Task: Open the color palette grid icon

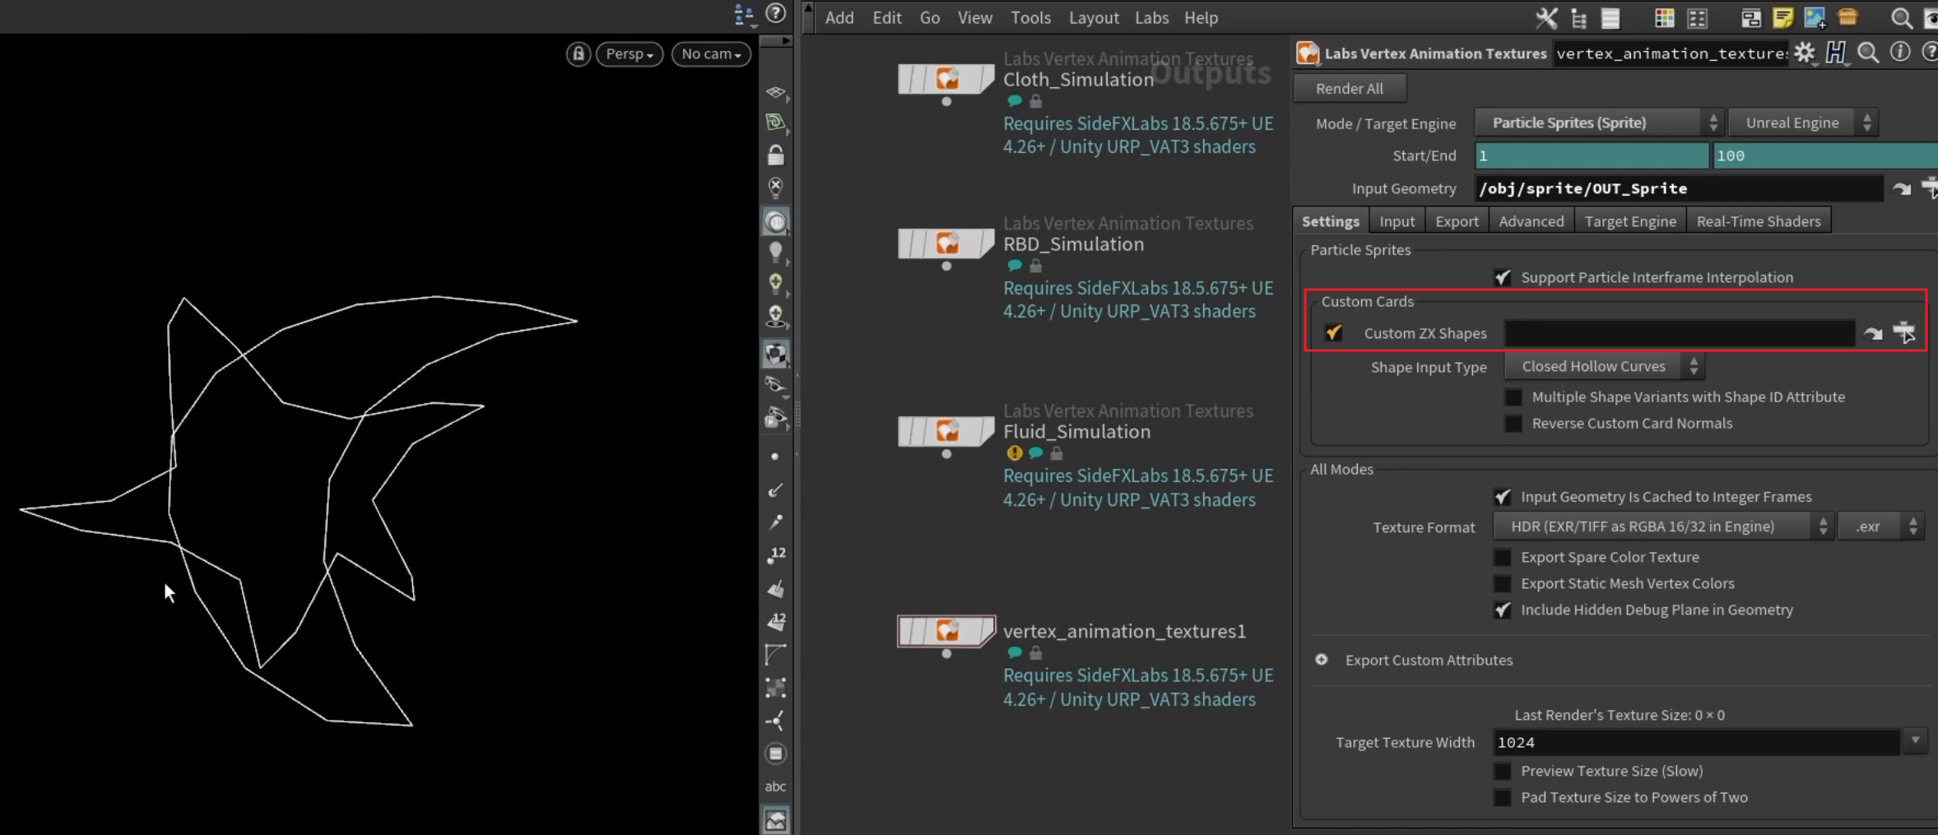Action: 1664,17
